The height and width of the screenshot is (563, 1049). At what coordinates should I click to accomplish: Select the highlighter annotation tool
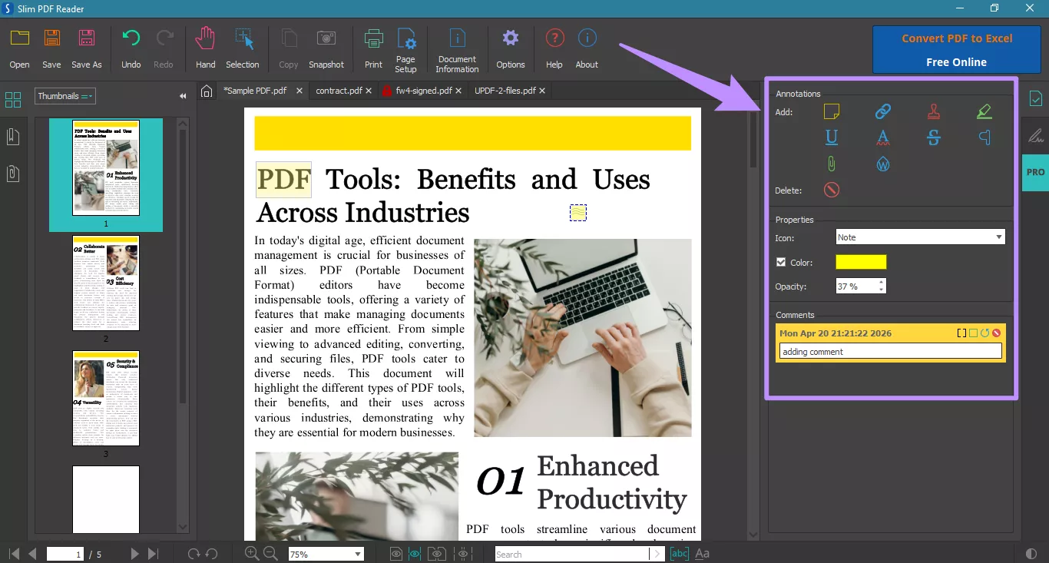tap(984, 111)
